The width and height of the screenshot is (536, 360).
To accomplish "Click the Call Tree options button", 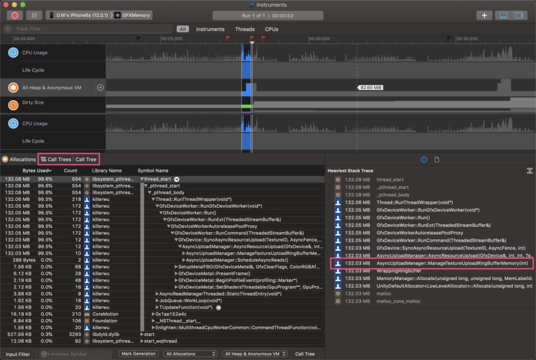I will pos(305,354).
